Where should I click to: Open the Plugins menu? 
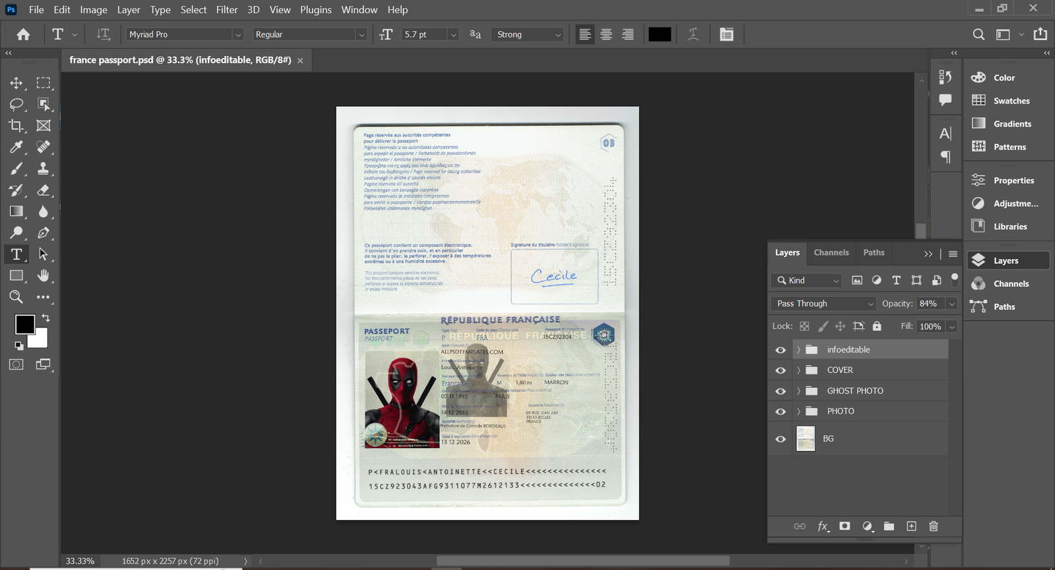coord(316,10)
